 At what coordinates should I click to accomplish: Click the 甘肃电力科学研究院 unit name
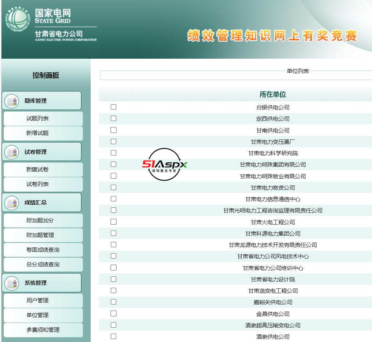coord(273,153)
